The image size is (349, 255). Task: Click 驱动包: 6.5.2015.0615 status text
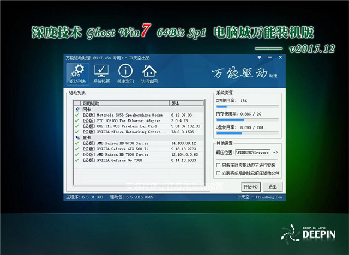coord(131,197)
